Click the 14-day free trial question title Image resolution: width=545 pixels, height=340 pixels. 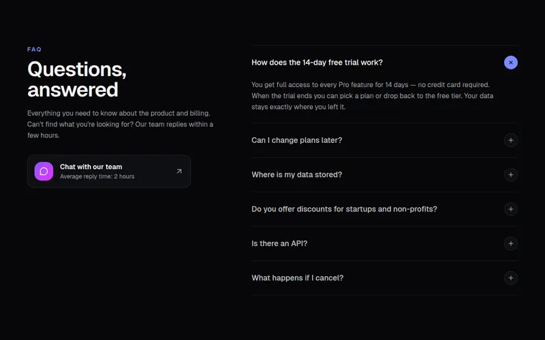[x=317, y=63]
